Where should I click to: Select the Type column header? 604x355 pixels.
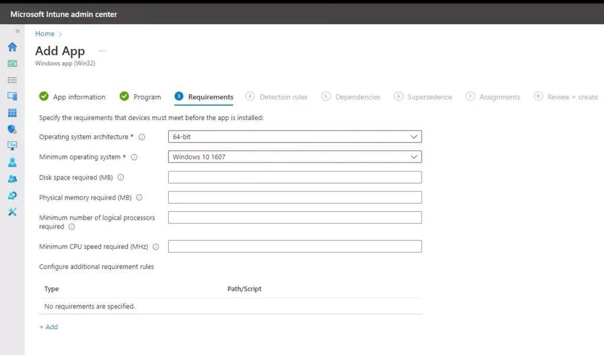pos(52,289)
